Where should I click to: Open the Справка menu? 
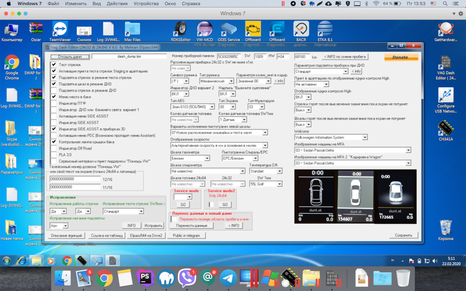(191, 3)
